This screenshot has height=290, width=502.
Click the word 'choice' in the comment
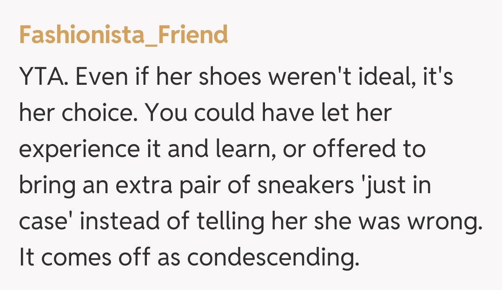tap(102, 113)
